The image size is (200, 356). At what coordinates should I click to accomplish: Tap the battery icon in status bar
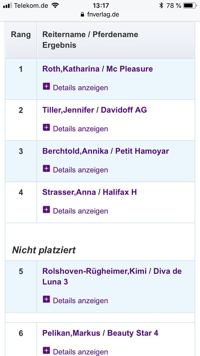[x=190, y=6]
